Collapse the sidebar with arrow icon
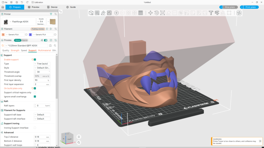This screenshot has width=264, height=148. click(60, 11)
